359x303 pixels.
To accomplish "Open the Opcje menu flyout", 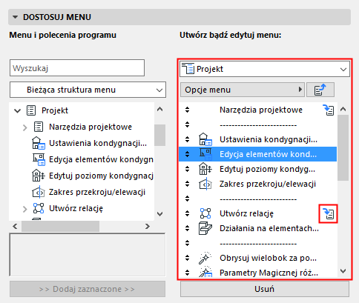I will pos(243,90).
